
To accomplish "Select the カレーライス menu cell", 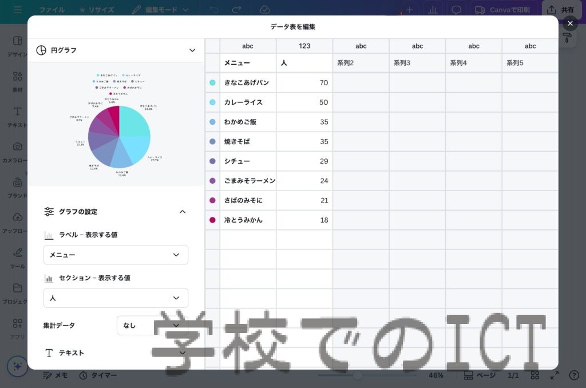I will pos(247,102).
